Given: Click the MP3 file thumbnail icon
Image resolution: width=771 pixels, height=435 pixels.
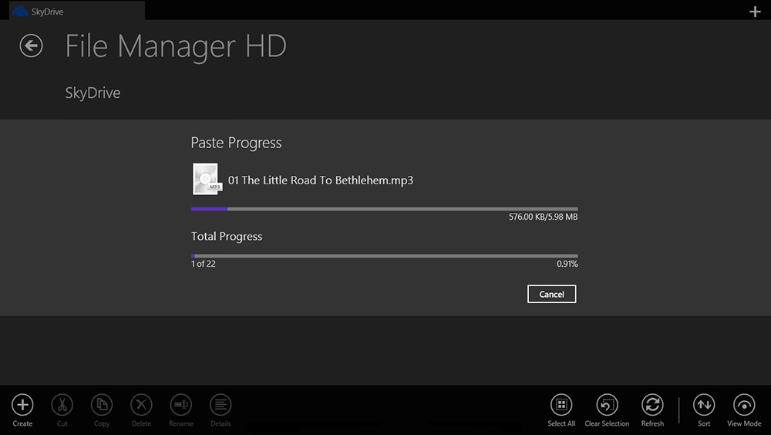Looking at the screenshot, I should tap(207, 179).
